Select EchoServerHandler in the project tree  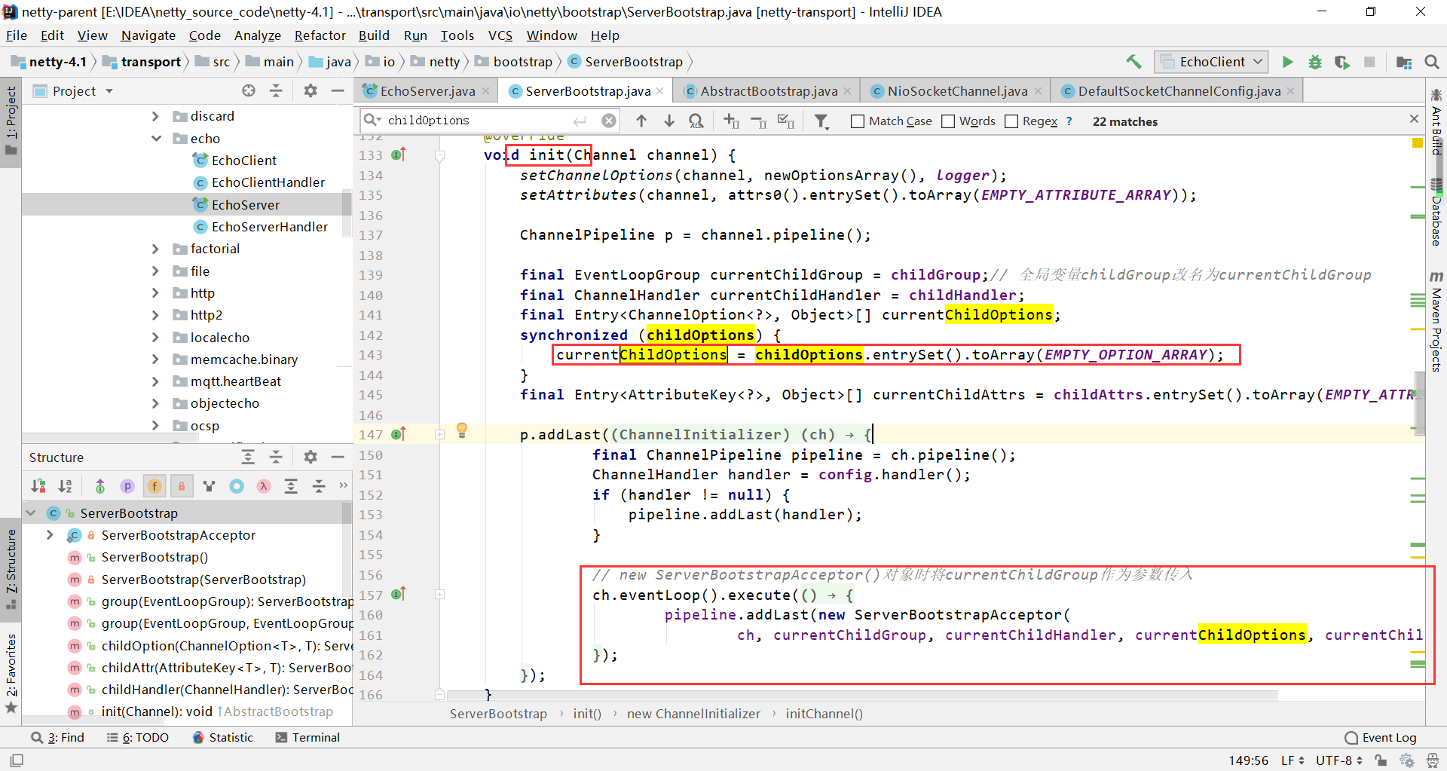pos(269,227)
